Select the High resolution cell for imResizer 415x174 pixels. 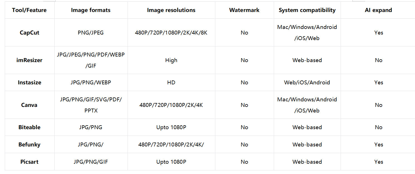coord(171,60)
